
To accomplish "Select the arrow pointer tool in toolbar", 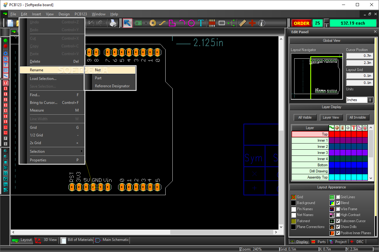I will point(128,23).
